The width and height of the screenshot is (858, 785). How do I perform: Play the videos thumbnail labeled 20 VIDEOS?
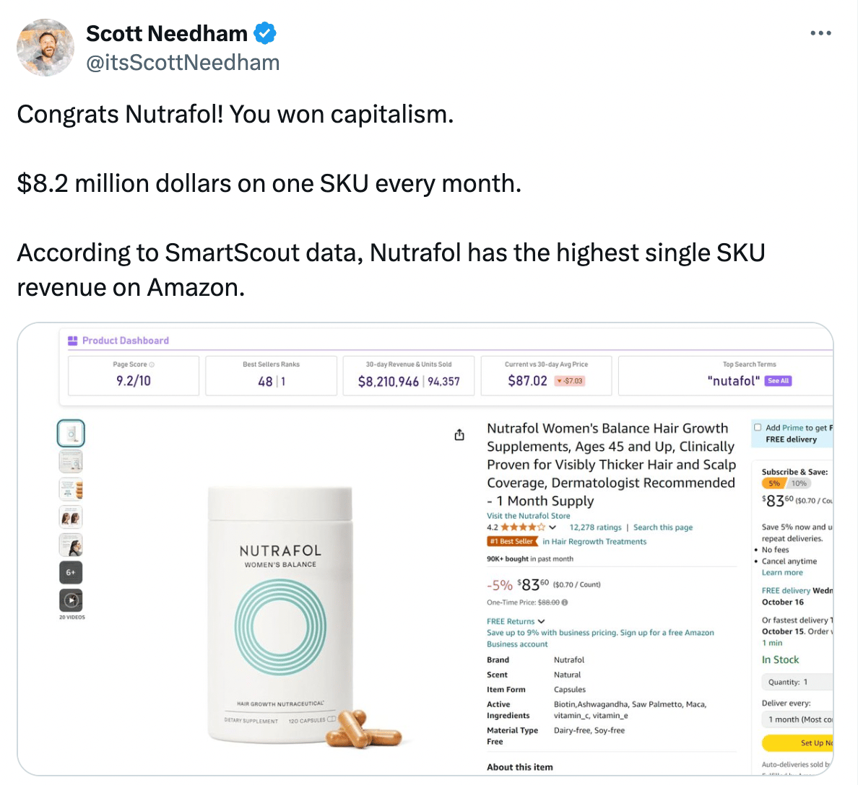click(x=71, y=600)
